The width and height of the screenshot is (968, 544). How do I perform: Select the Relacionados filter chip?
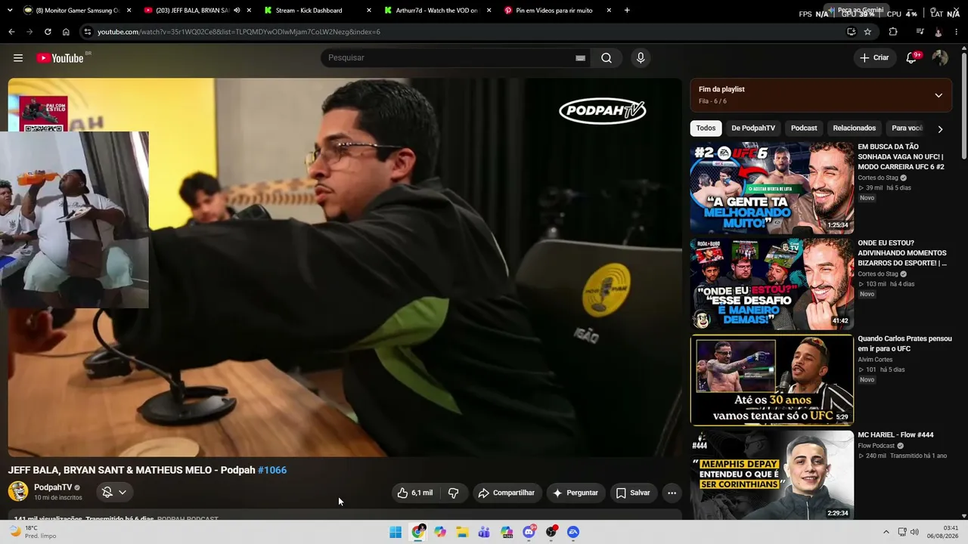point(855,128)
